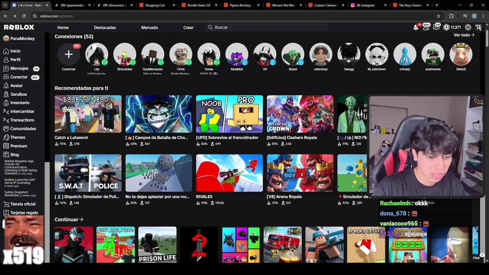The height and width of the screenshot is (275, 489).
Task: Open [V8] Arena Royale game
Action: pyautogui.click(x=300, y=173)
